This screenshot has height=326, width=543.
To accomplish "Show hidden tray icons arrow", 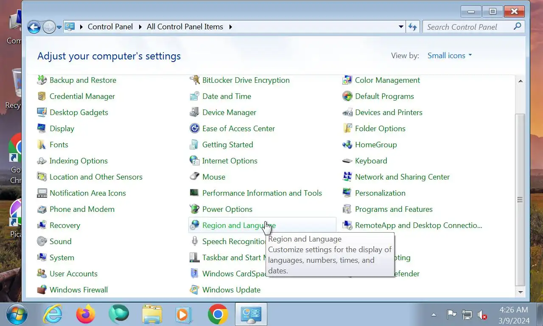I will pyautogui.click(x=434, y=315).
